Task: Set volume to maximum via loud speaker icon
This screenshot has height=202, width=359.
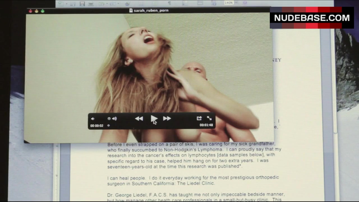Action: coord(114,119)
